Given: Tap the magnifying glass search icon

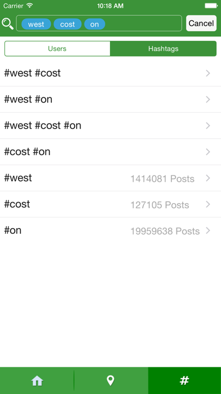Looking at the screenshot, I should click(7, 24).
